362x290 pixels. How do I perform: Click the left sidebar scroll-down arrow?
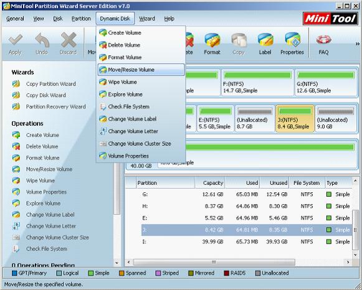tap(117, 263)
